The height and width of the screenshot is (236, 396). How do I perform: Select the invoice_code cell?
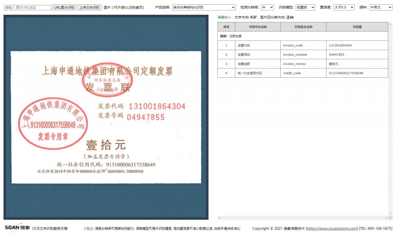(x=303, y=46)
